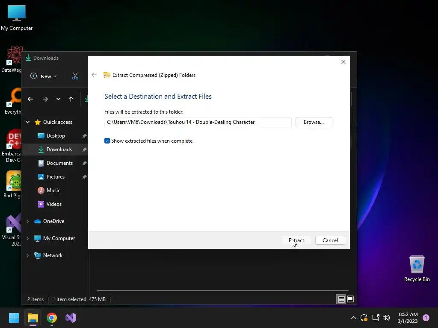This screenshot has height=328, width=438.
Task: Cancel the extraction dialog
Action: [330, 240]
